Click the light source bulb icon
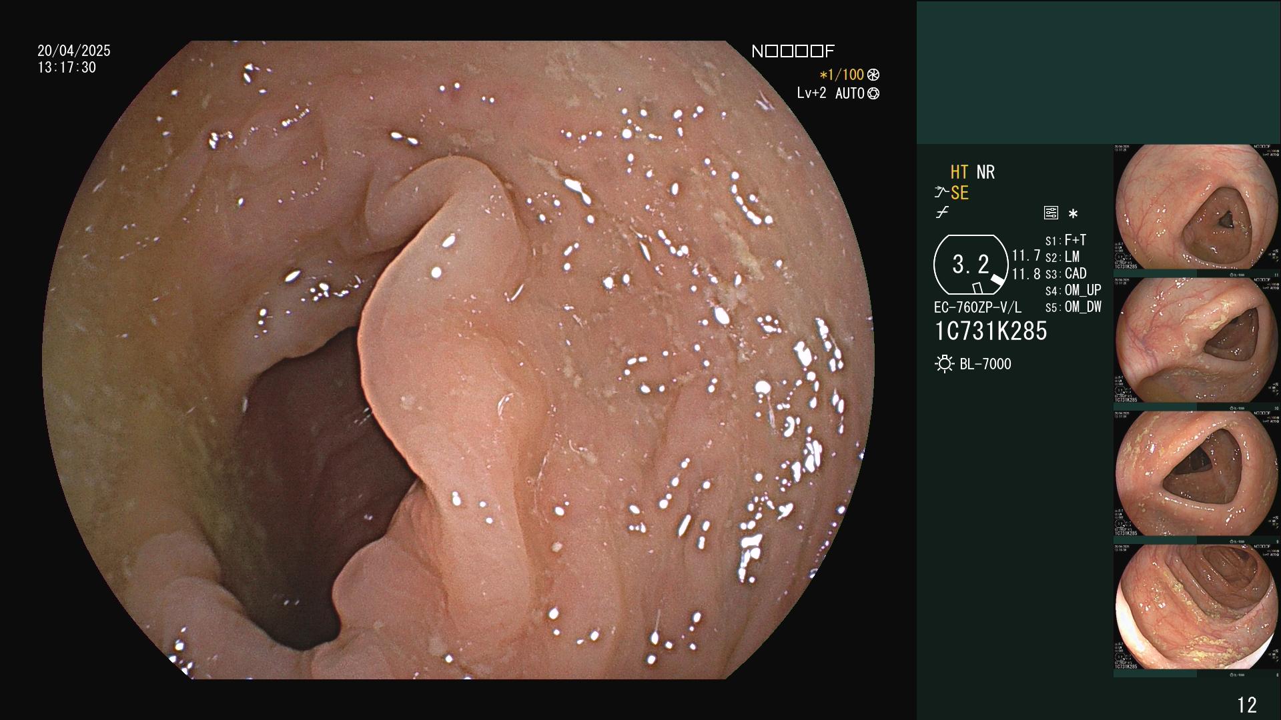The height and width of the screenshot is (720, 1281). tap(944, 364)
